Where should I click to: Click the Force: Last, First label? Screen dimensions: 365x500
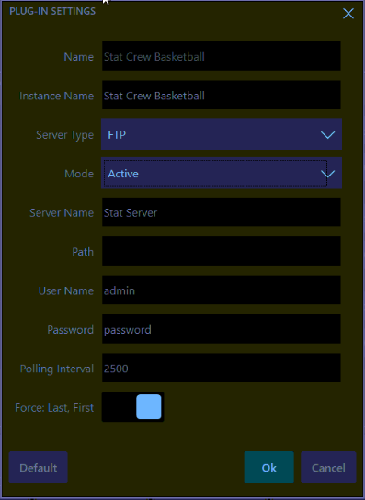(54, 408)
